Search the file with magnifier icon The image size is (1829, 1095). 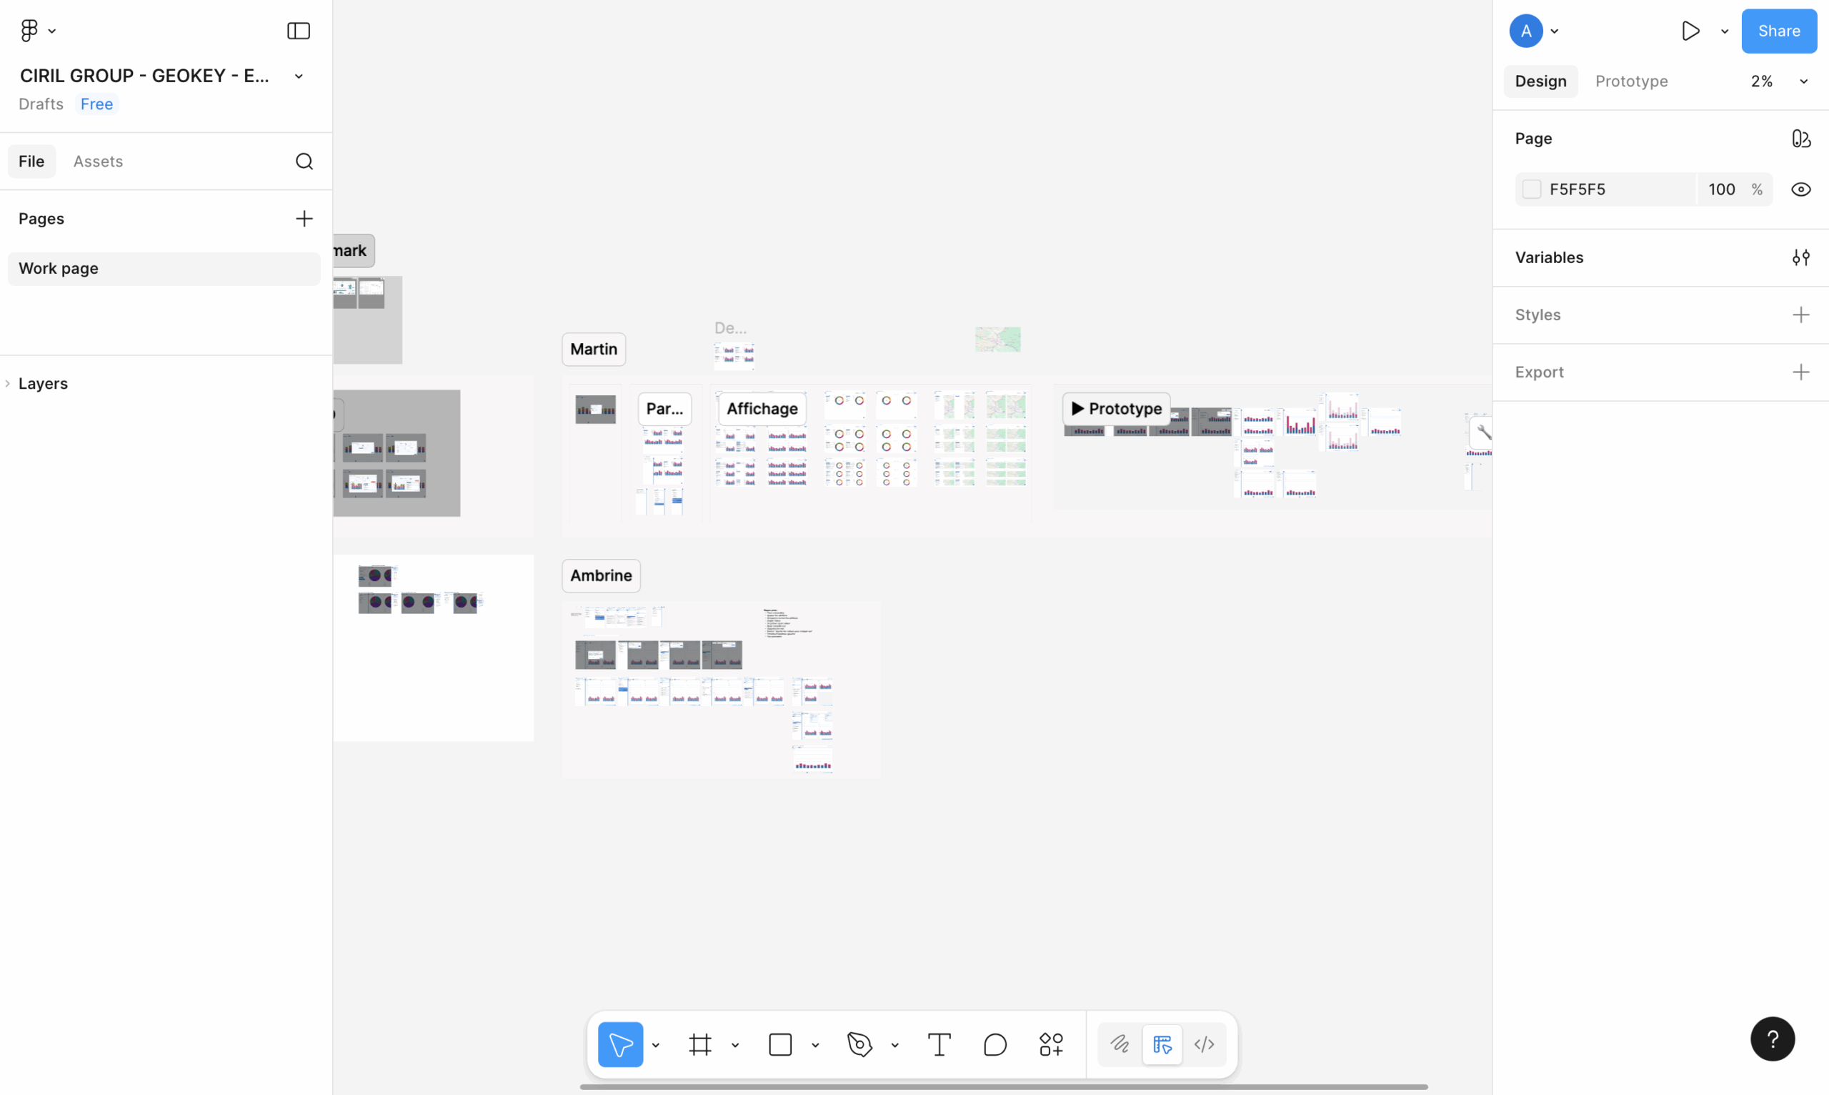tap(304, 161)
